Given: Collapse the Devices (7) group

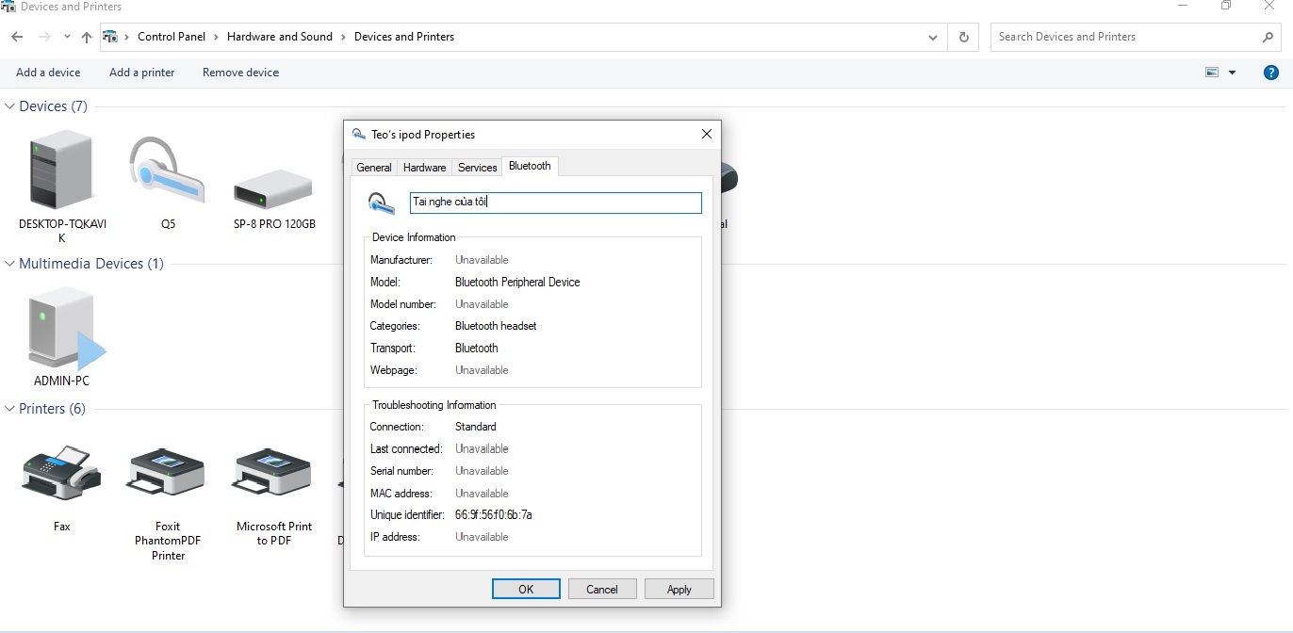Looking at the screenshot, I should [10, 106].
